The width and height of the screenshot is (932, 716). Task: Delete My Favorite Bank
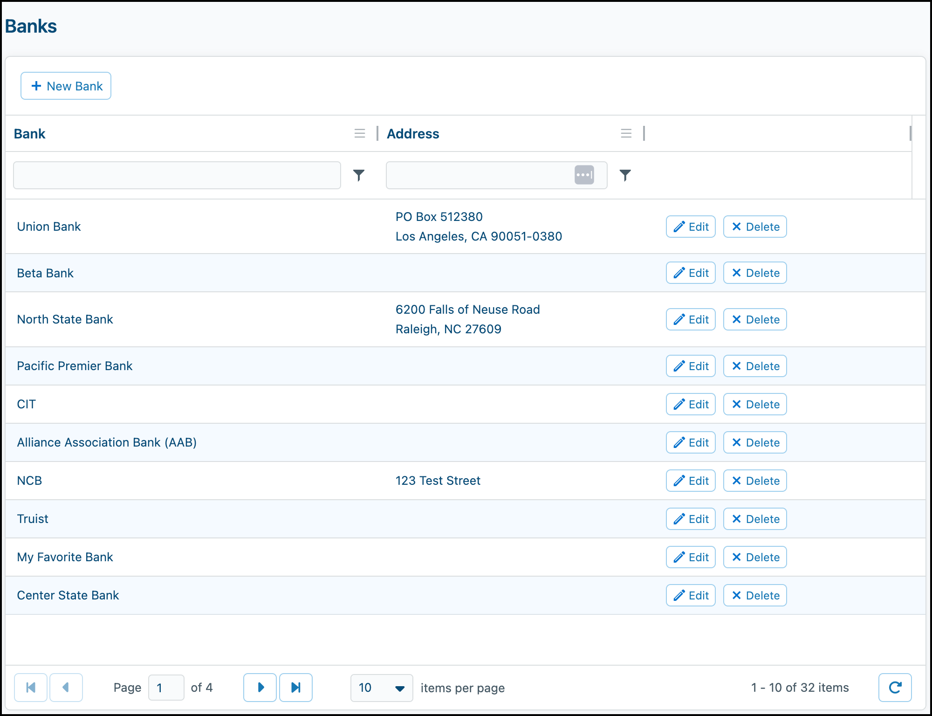pyautogui.click(x=755, y=557)
